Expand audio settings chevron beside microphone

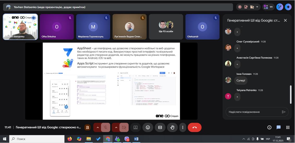point(98,127)
